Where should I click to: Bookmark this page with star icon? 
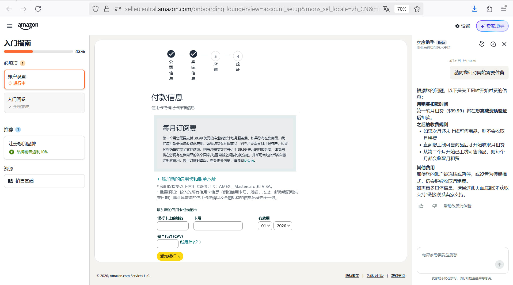click(417, 9)
